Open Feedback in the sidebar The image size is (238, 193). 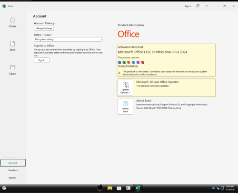[13, 170]
